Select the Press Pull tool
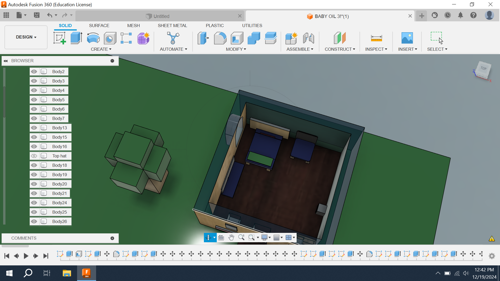Image resolution: width=500 pixels, height=281 pixels. pyautogui.click(x=203, y=38)
